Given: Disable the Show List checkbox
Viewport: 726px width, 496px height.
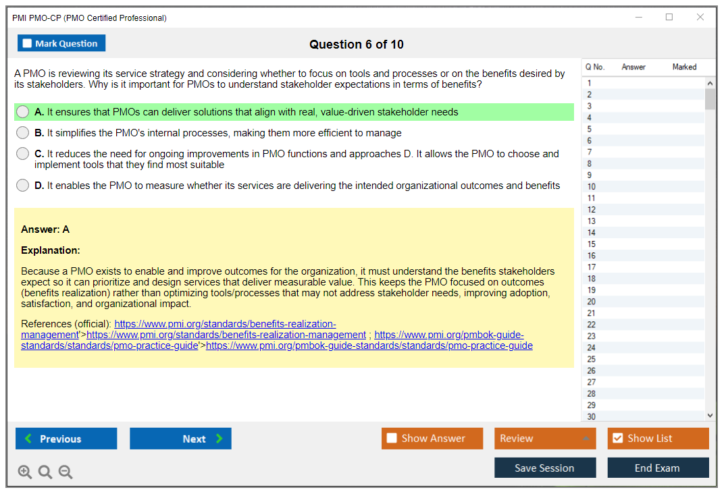Looking at the screenshot, I should click(617, 438).
